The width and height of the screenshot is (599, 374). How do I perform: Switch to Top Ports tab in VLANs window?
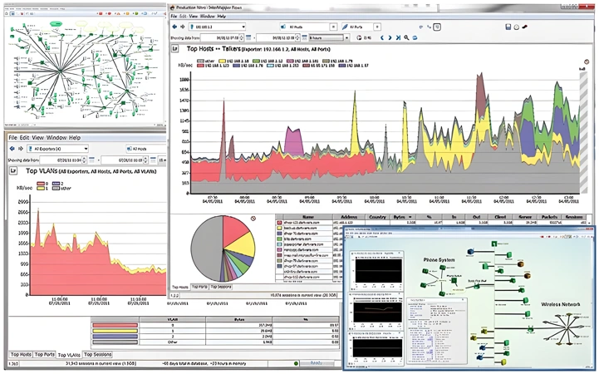coord(44,355)
